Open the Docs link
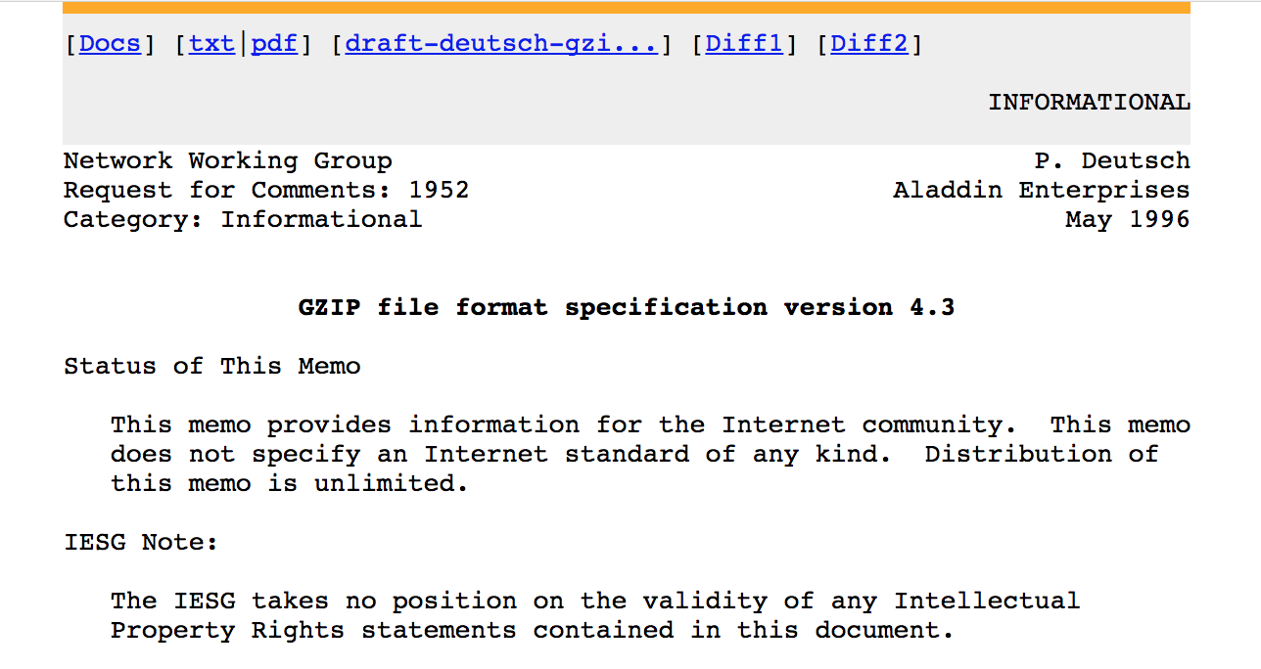This screenshot has width=1261, height=669. click(110, 44)
